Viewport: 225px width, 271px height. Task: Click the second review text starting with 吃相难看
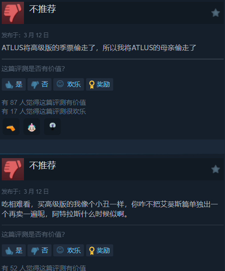(110, 209)
